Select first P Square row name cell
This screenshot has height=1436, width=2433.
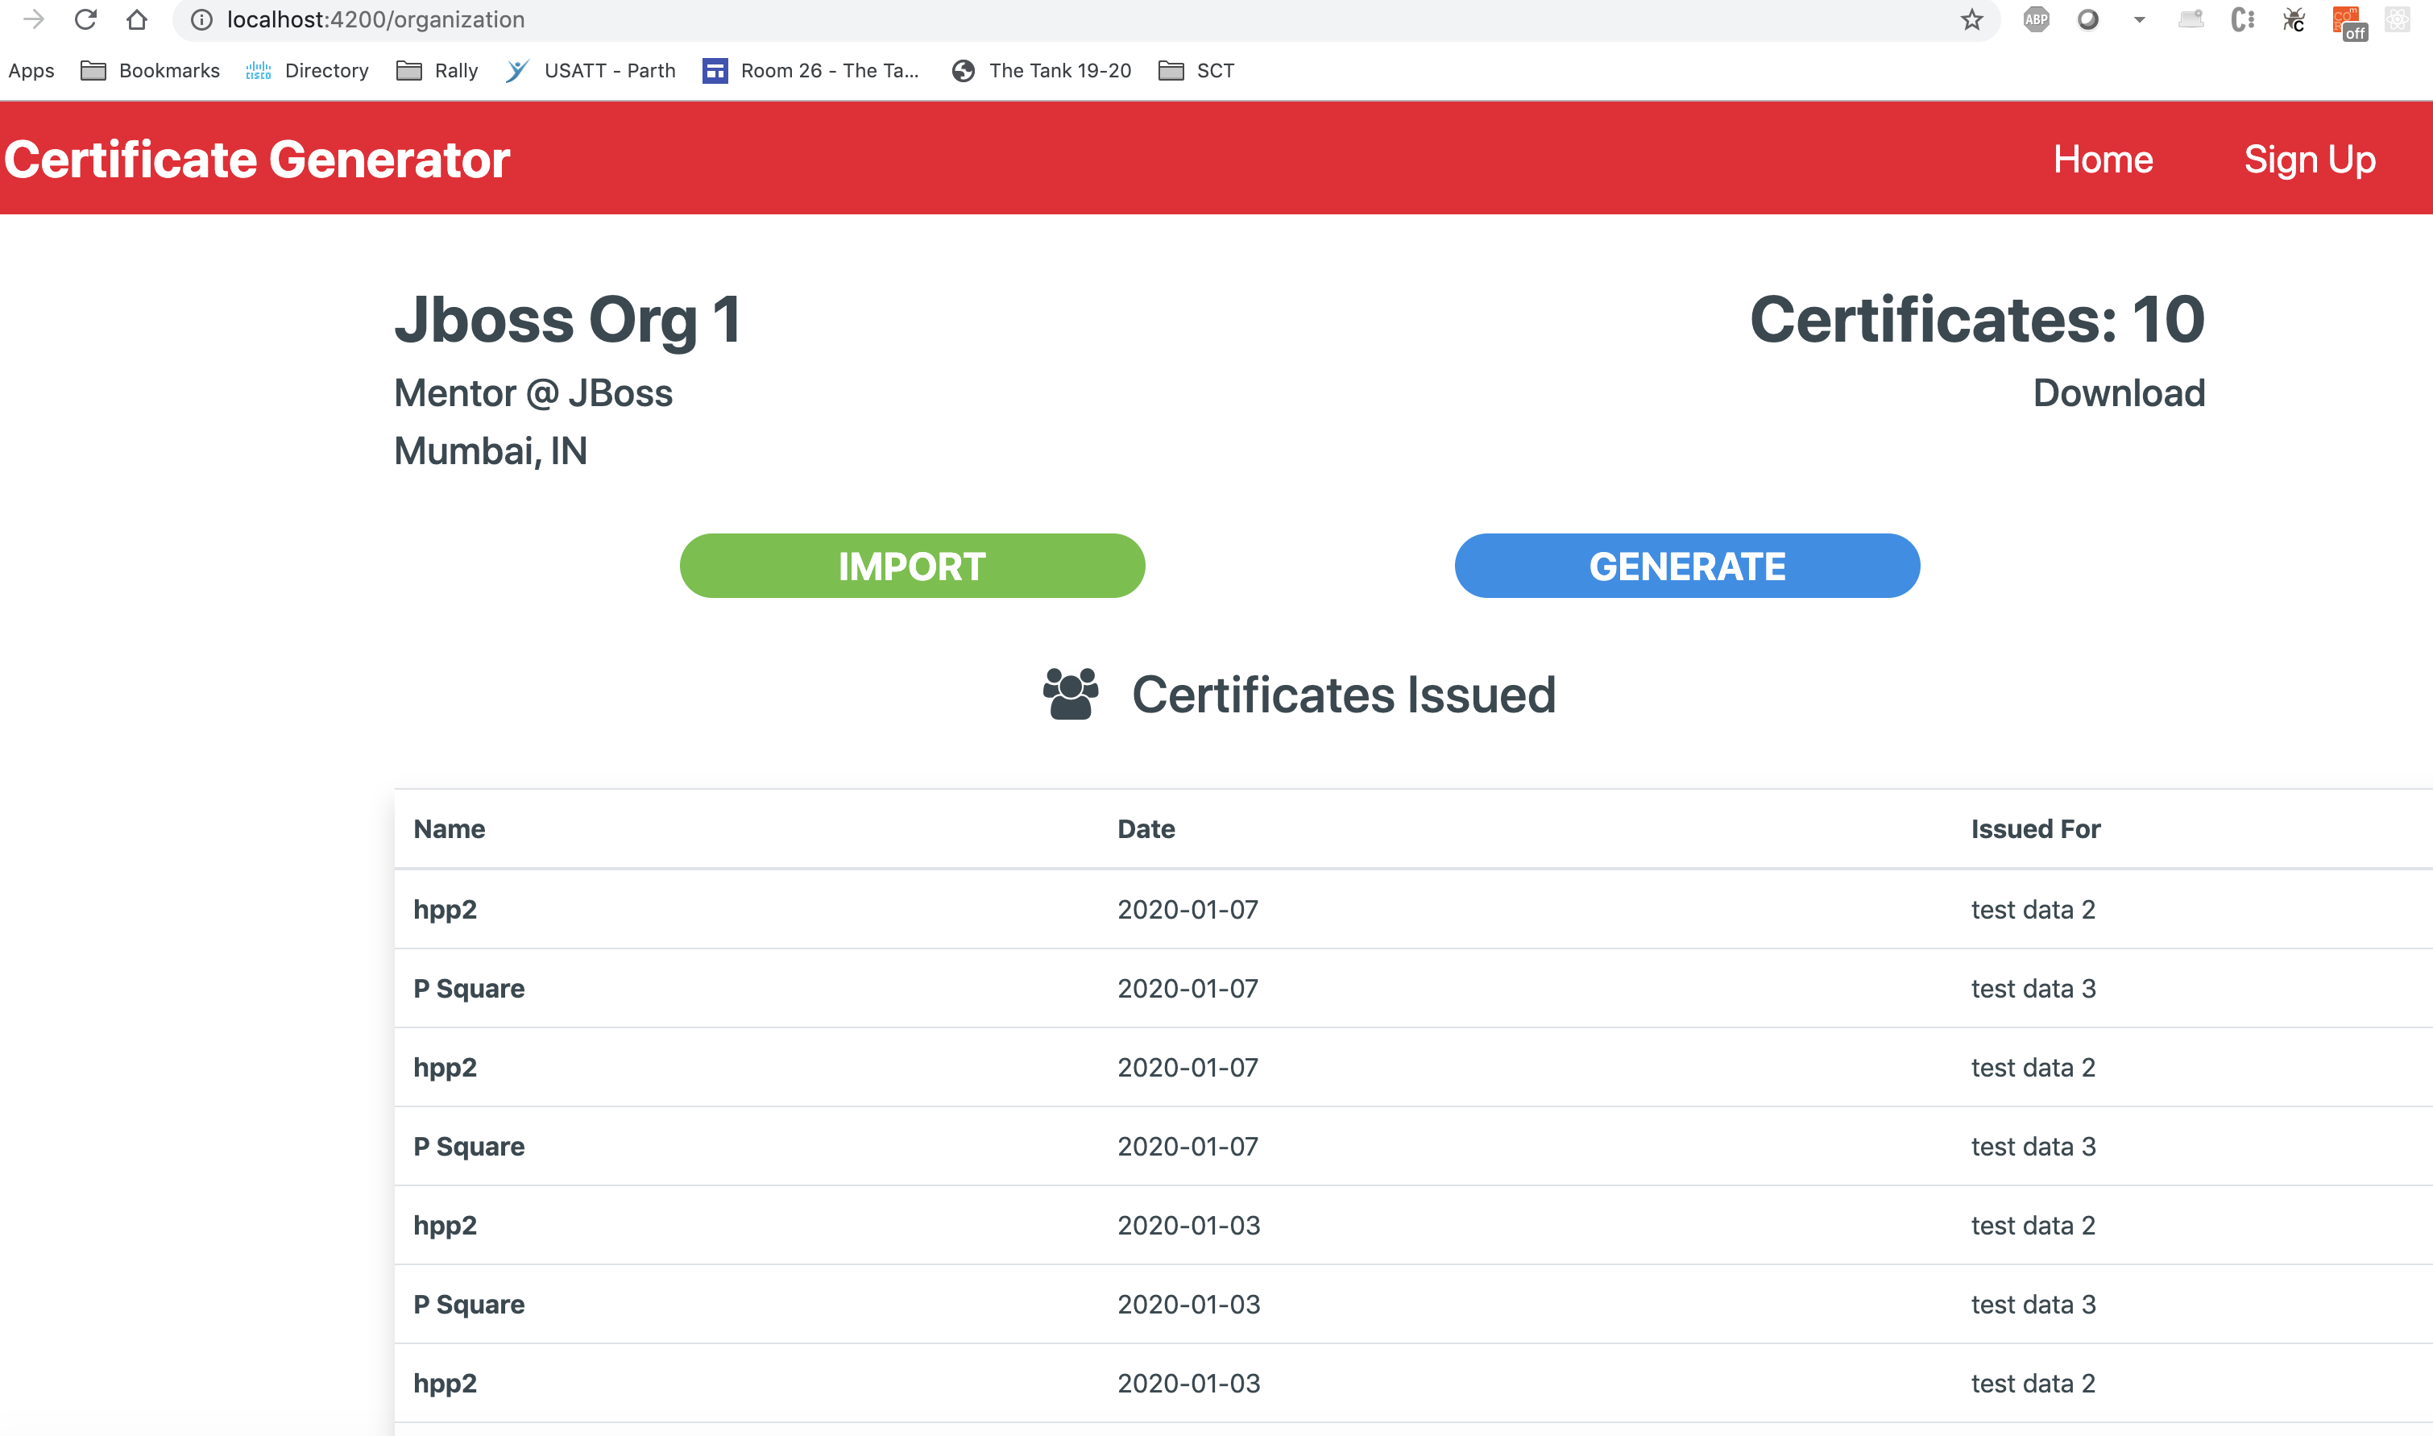[x=468, y=989]
